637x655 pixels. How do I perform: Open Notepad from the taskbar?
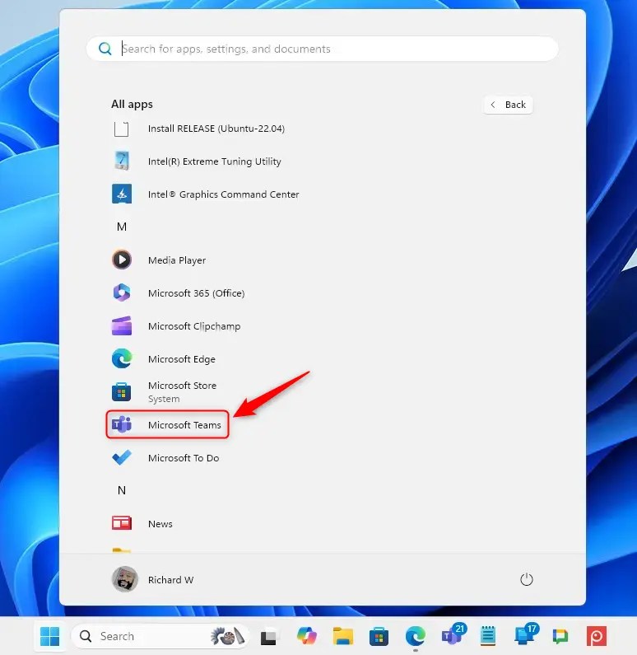click(488, 636)
